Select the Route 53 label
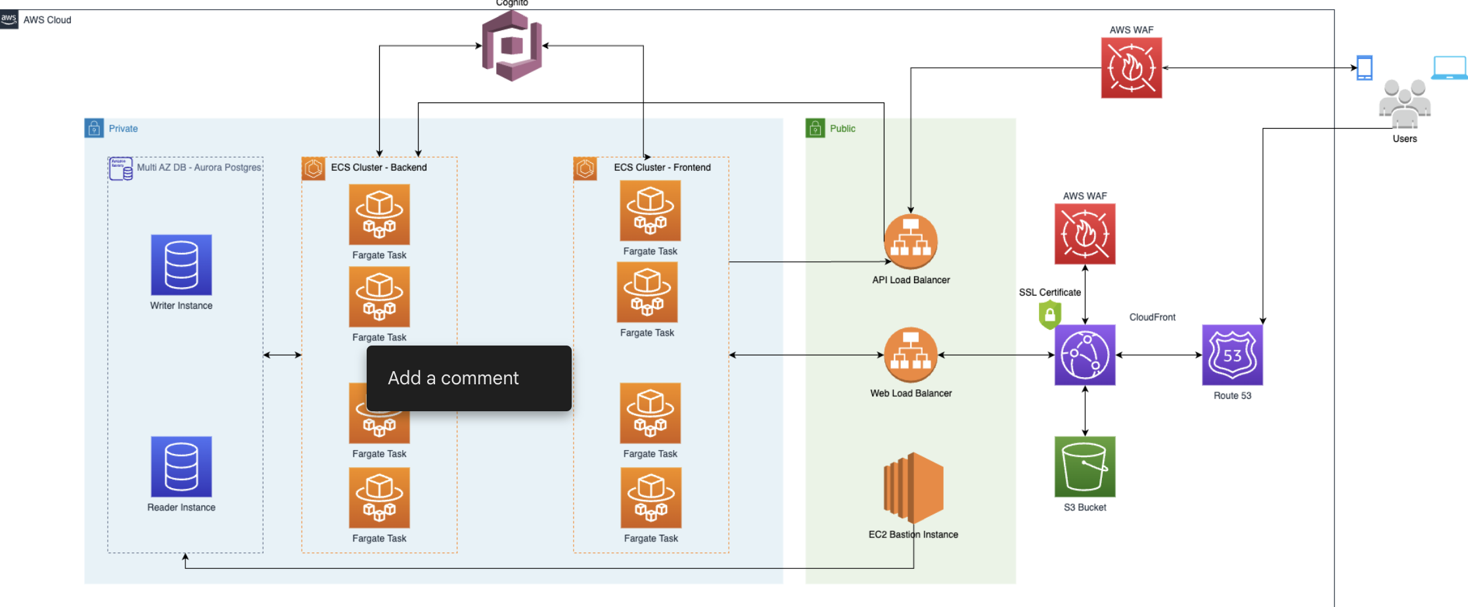This screenshot has height=607, width=1468. [1233, 395]
